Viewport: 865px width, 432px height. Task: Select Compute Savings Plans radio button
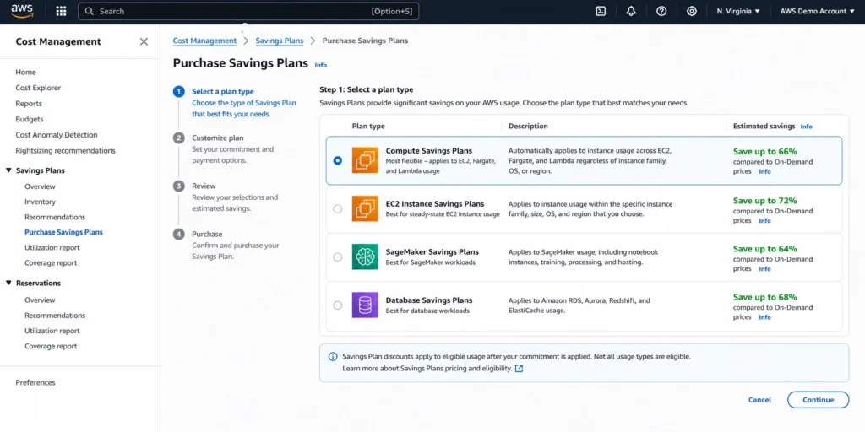338,160
